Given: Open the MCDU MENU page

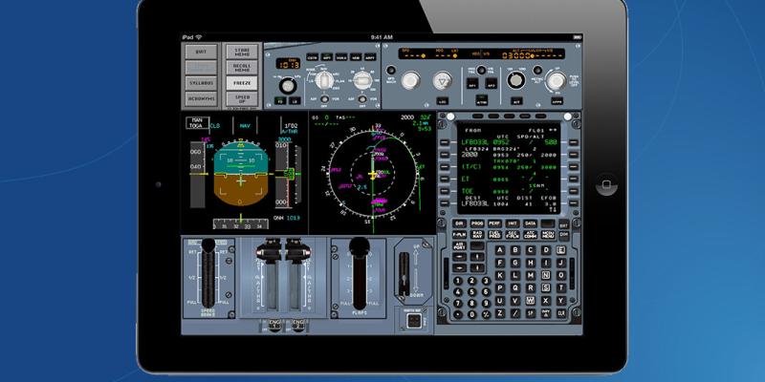Looking at the screenshot, I should click(548, 234).
